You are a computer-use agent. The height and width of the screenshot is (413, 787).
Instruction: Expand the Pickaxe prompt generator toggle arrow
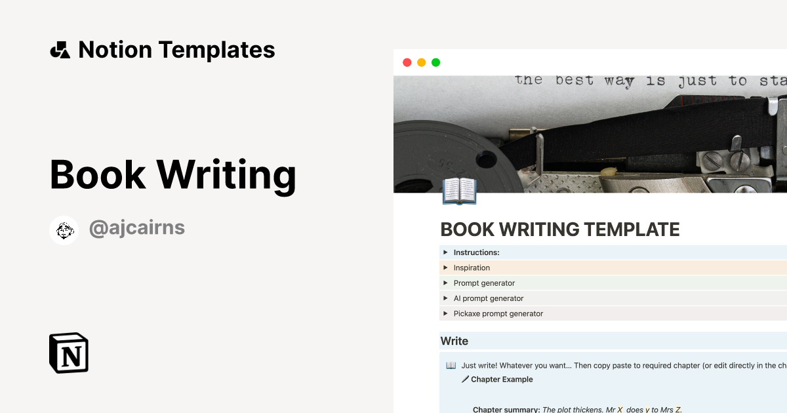[x=445, y=313]
